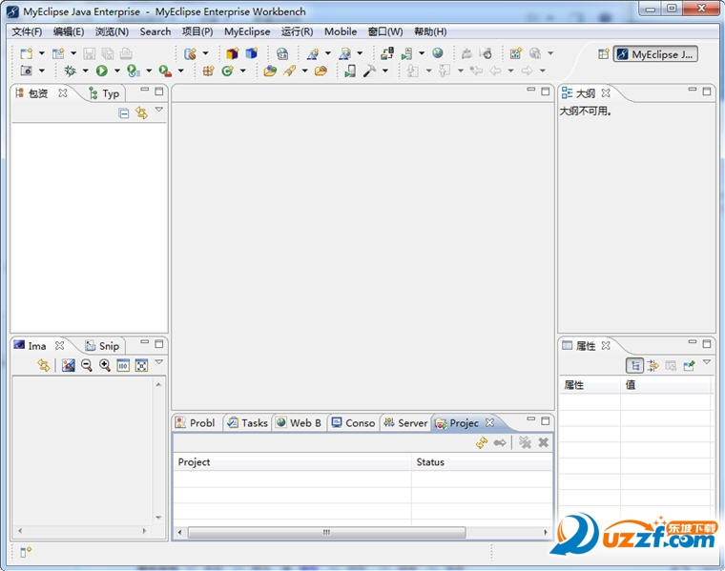Open the 文件(F) menu
This screenshot has height=571, width=725.
[27, 31]
